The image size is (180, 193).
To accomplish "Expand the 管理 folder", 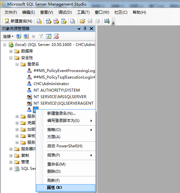I will click(x=11, y=162).
